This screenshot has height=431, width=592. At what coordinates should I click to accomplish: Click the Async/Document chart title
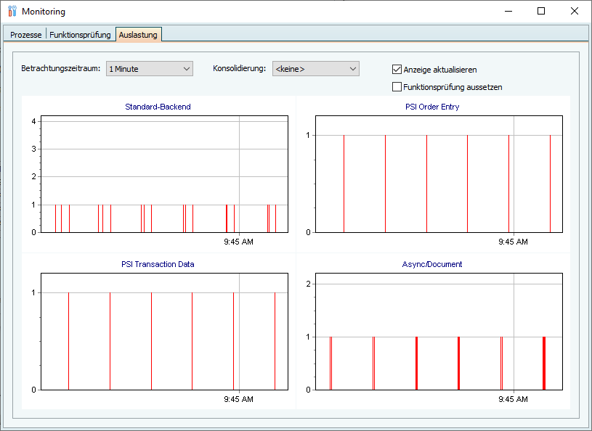(x=432, y=264)
